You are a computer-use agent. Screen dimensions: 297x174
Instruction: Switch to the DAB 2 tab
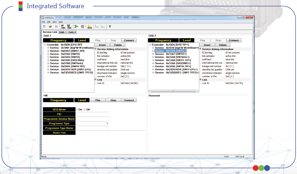(72, 32)
